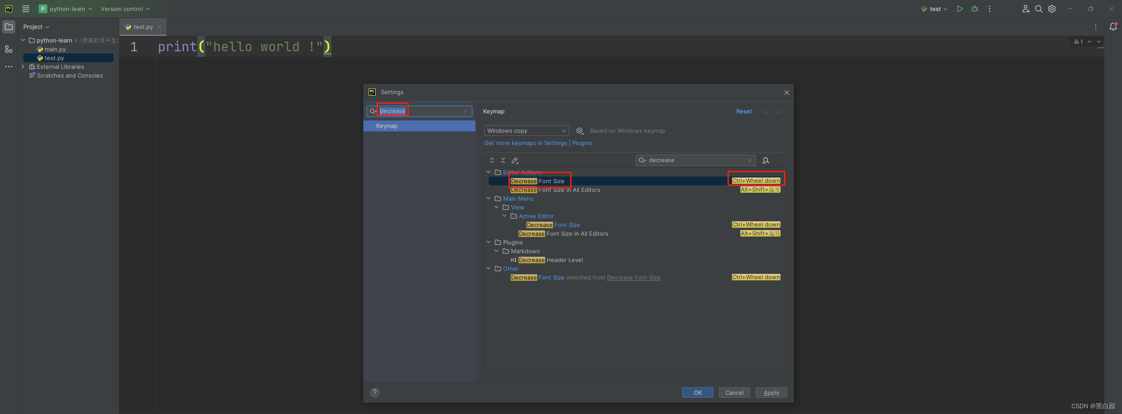The height and width of the screenshot is (414, 1122).
Task: Select Decrease Font Size under Active Editor
Action: click(x=553, y=225)
